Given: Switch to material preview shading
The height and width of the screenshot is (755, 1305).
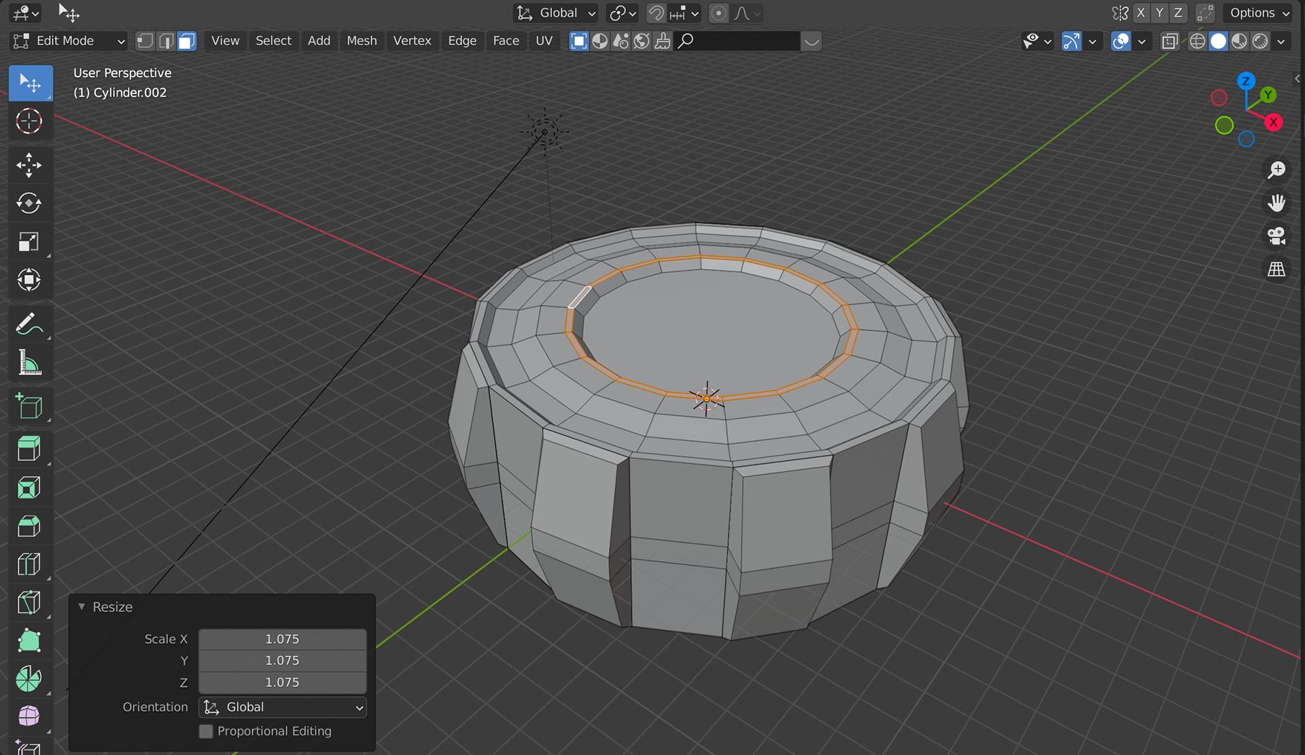Looking at the screenshot, I should point(1240,41).
